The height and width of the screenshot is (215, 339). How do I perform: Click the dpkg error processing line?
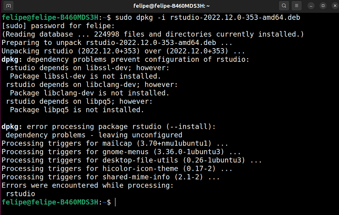[x=108, y=126]
